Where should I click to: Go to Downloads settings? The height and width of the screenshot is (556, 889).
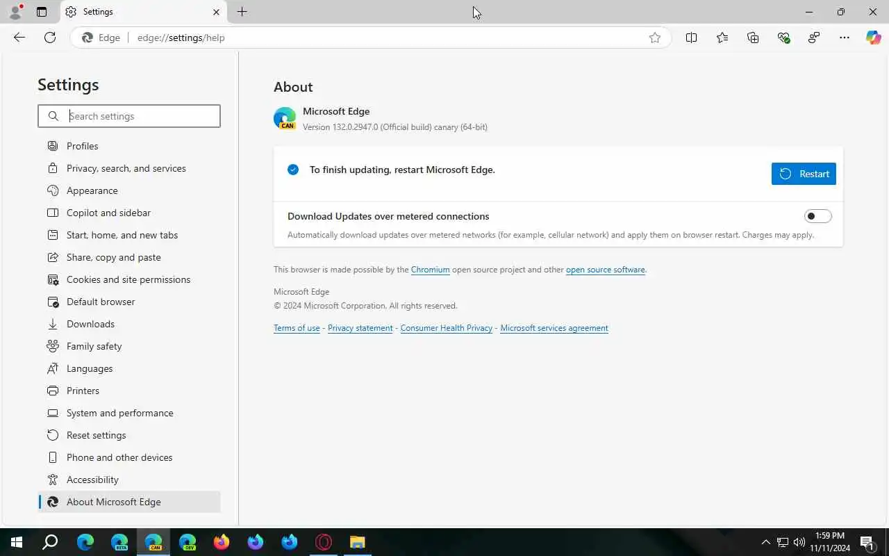point(129,324)
